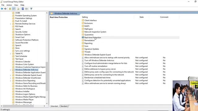Click the Quarantine folder icon
Viewport: 198px width, 111px height.
83,35
